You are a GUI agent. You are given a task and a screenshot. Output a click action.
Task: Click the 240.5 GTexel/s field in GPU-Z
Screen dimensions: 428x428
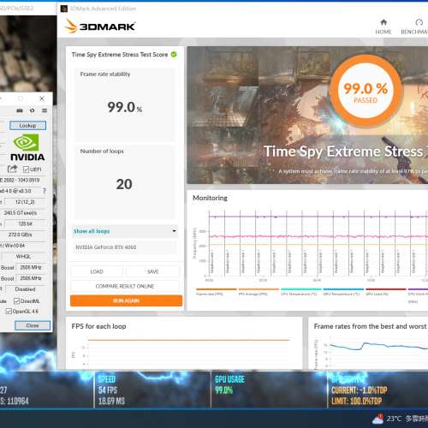pyautogui.click(x=20, y=213)
